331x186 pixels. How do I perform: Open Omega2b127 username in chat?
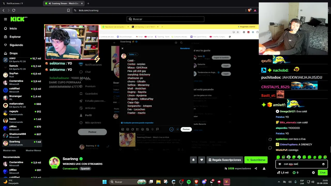pos(288,112)
